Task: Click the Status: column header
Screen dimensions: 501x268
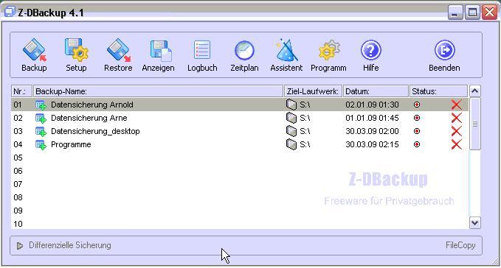Action: click(x=439, y=91)
